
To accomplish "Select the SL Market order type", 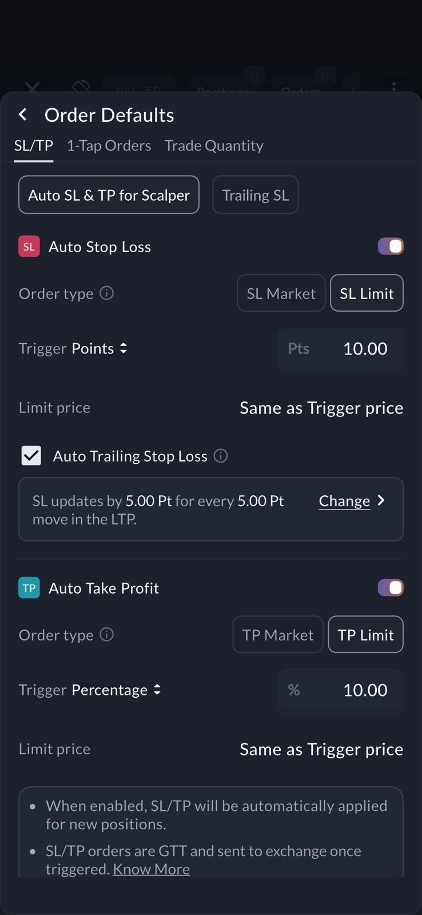I will click(x=281, y=293).
